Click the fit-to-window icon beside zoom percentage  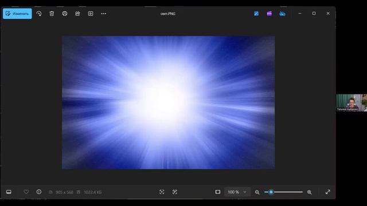pyautogui.click(x=218, y=192)
